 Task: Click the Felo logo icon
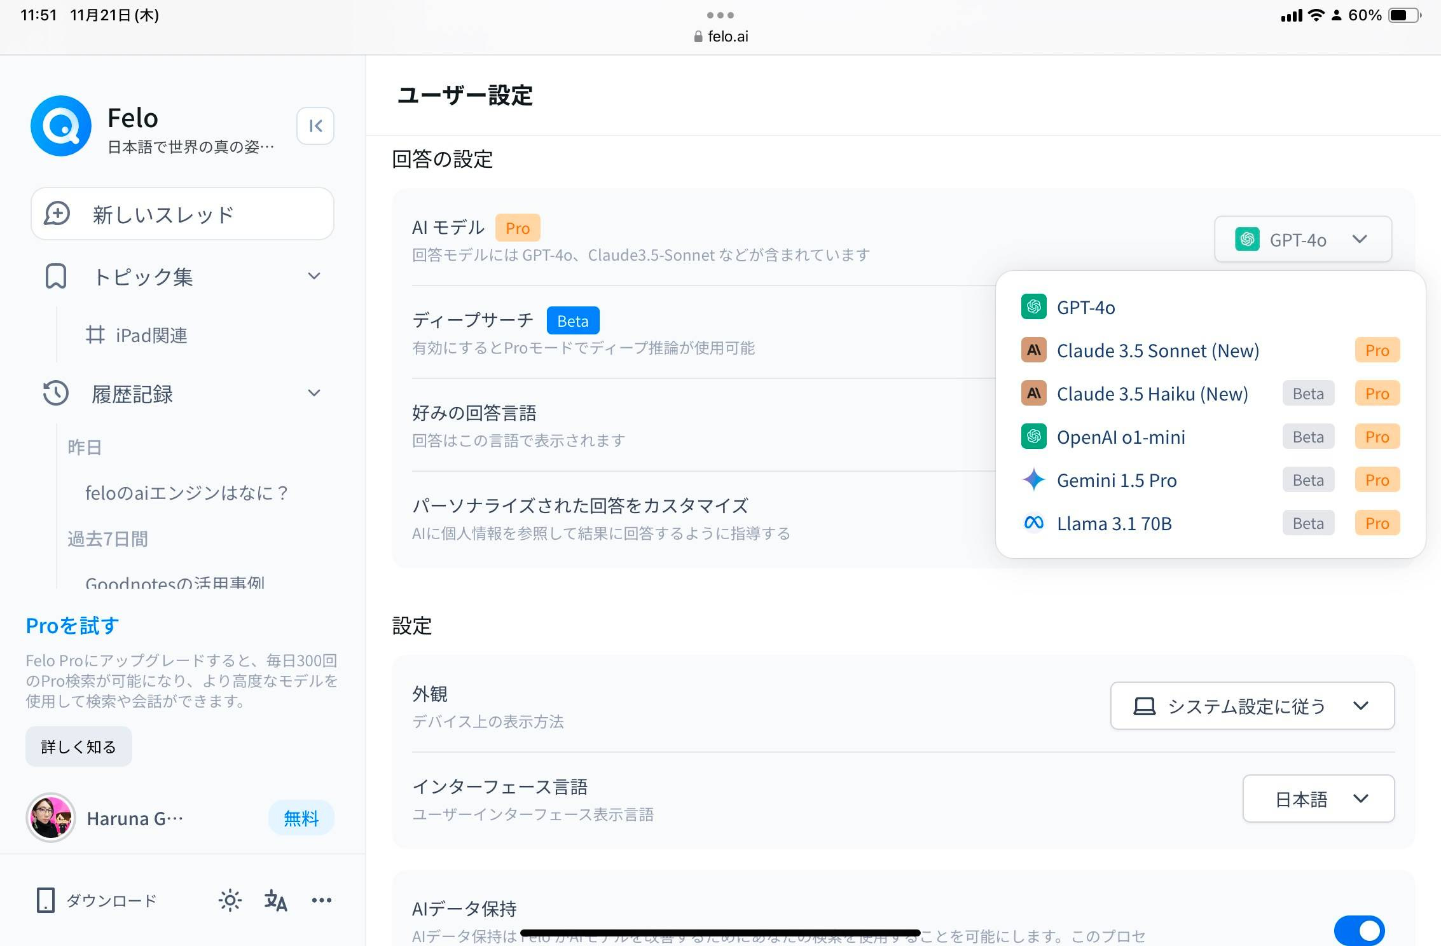tap(61, 126)
